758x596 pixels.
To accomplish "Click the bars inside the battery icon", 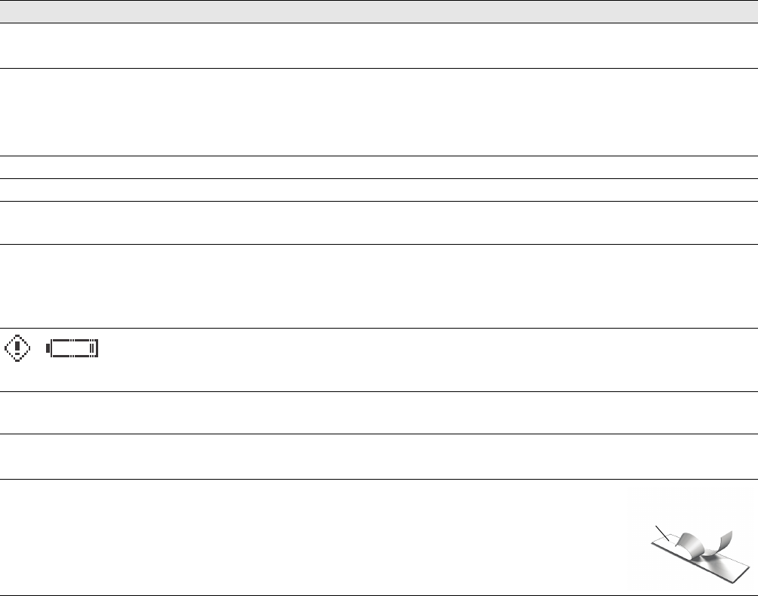I will [x=94, y=349].
